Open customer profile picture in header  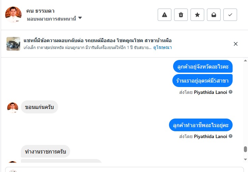tap(13, 15)
